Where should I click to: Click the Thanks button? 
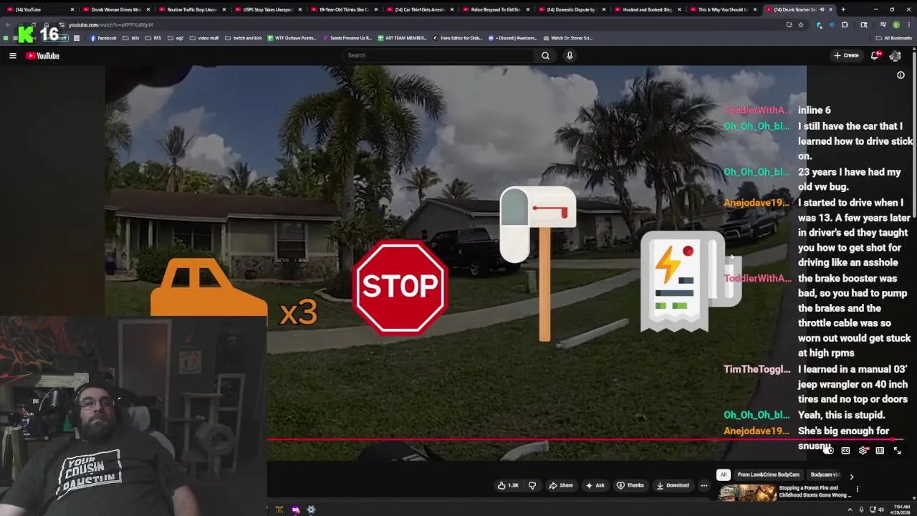pyautogui.click(x=630, y=485)
